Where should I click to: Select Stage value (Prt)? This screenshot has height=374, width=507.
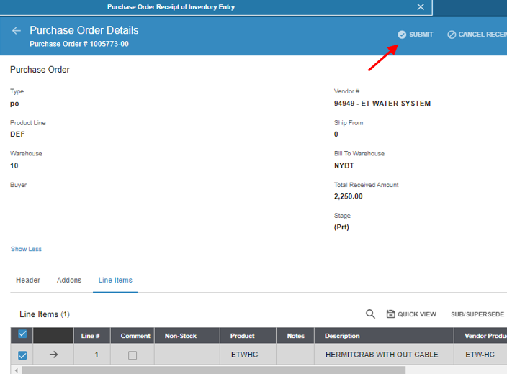click(x=341, y=227)
